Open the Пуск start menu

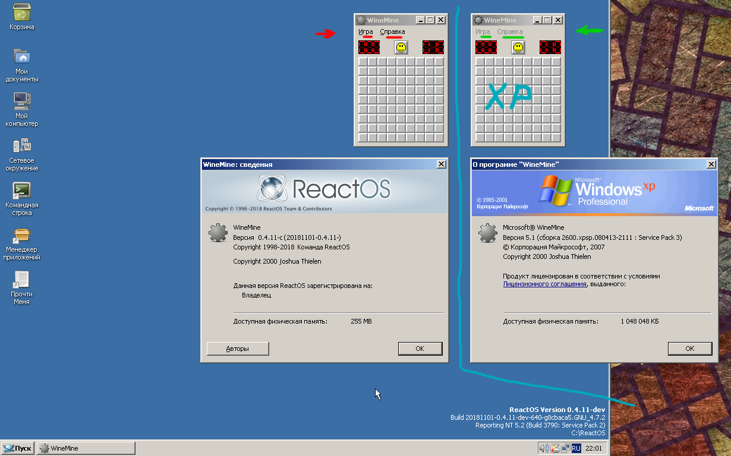pyautogui.click(x=17, y=448)
